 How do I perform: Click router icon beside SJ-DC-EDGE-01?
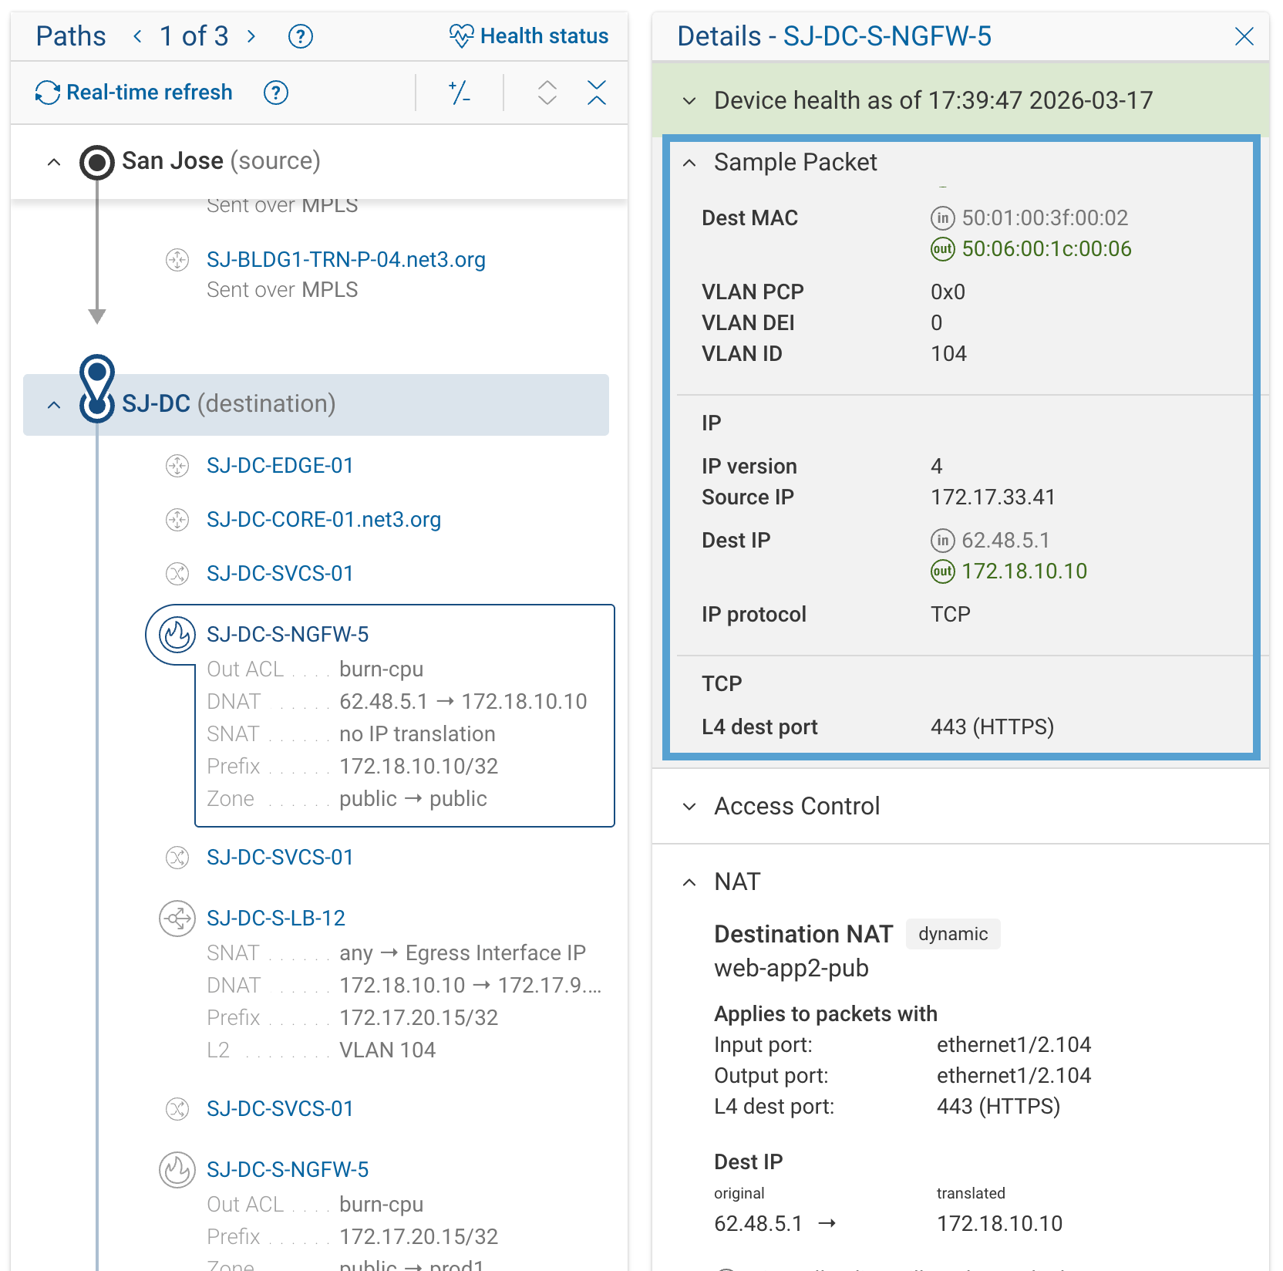click(177, 466)
